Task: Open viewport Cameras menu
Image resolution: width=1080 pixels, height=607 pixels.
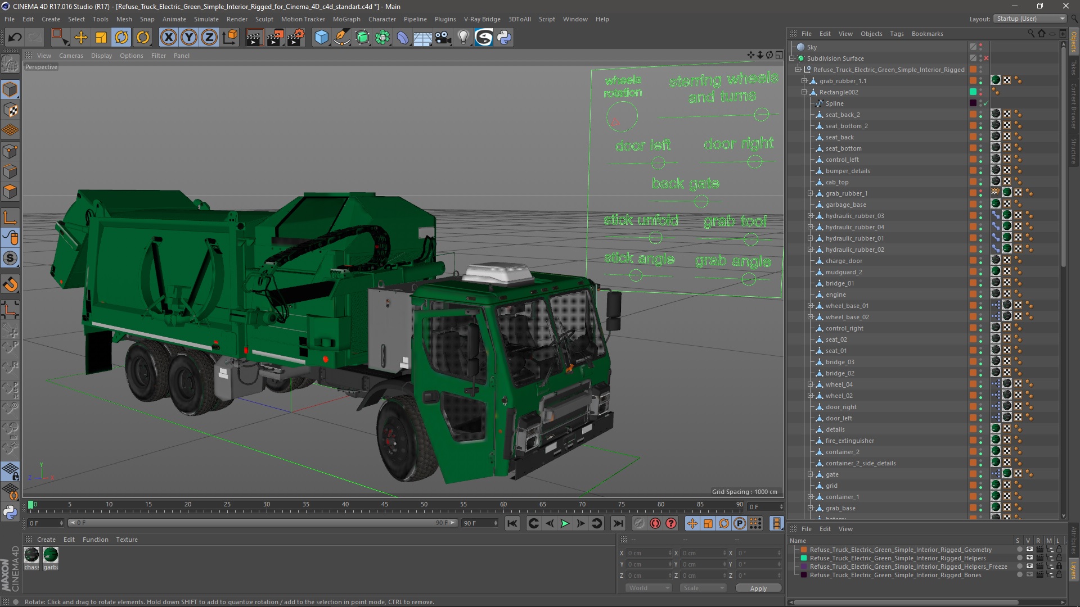Action: (x=71, y=56)
